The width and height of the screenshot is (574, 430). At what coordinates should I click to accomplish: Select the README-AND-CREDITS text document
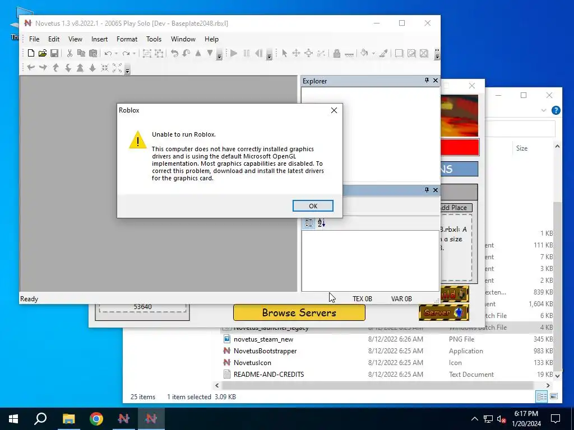[269, 375]
